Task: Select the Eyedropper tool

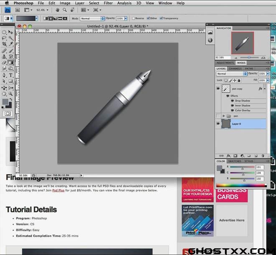Action: click(x=11, y=44)
